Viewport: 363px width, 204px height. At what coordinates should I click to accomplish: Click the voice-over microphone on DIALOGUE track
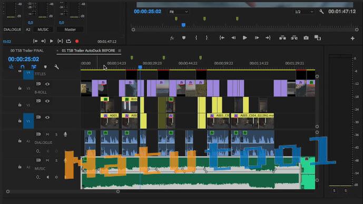(65, 134)
